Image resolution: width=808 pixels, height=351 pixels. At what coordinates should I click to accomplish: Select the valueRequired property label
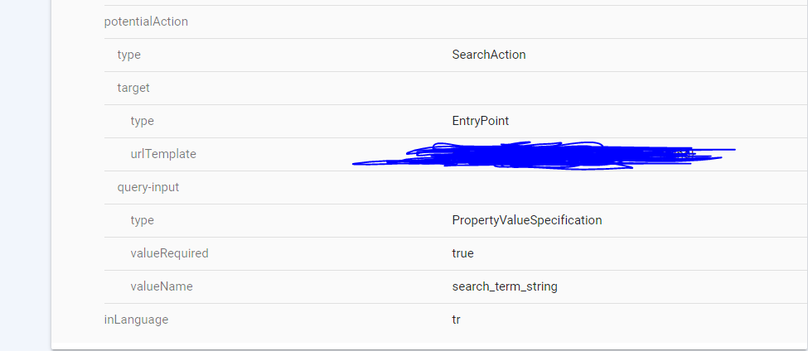[x=170, y=253]
